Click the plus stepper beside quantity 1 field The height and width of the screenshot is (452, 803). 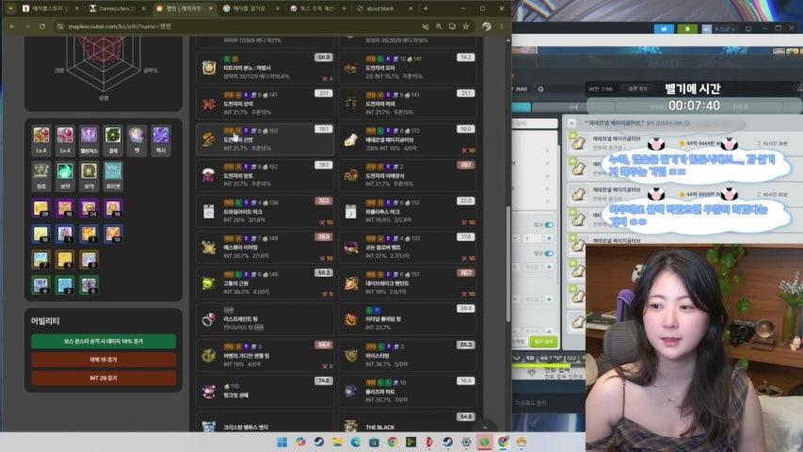[549, 238]
